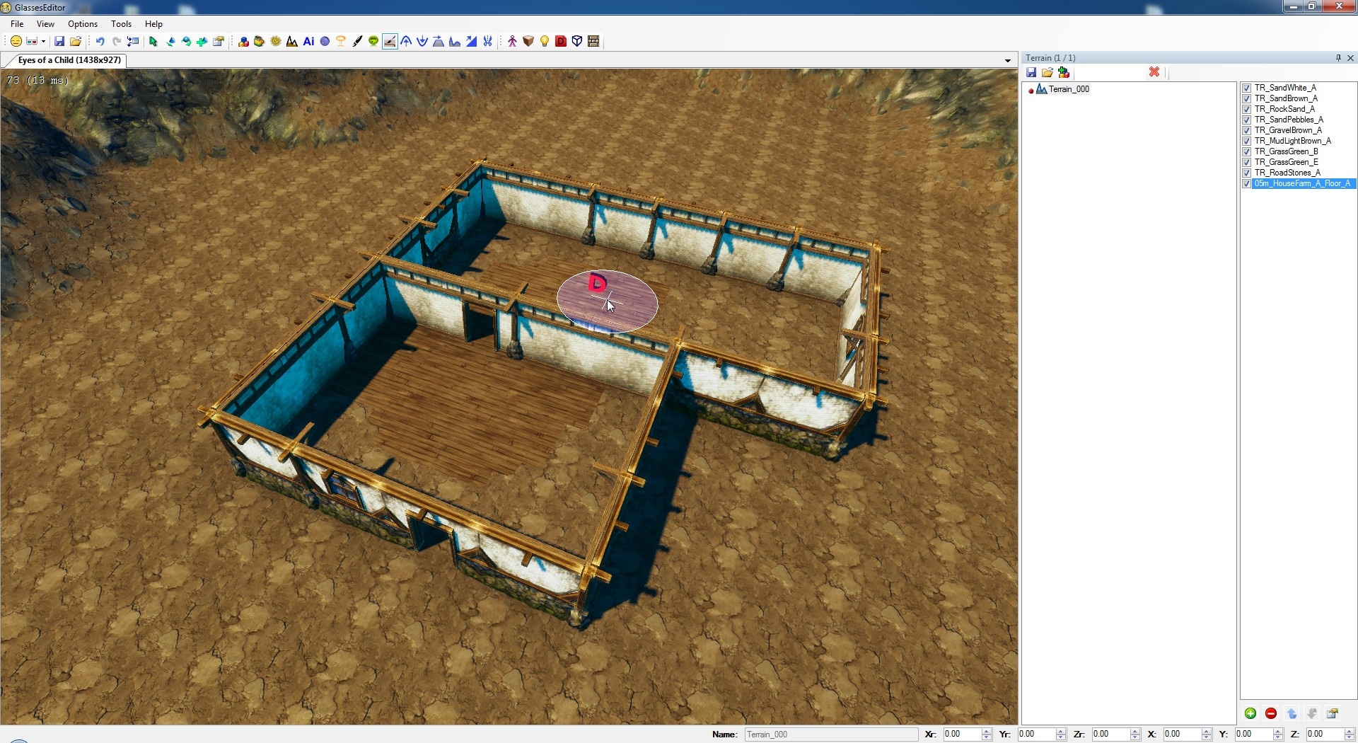Click the red remove texture layer button
The image size is (1358, 743).
1271,713
